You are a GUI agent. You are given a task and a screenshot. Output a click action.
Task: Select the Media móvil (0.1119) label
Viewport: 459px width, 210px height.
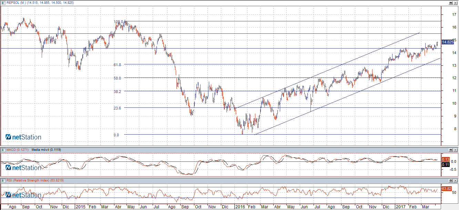[46, 150]
